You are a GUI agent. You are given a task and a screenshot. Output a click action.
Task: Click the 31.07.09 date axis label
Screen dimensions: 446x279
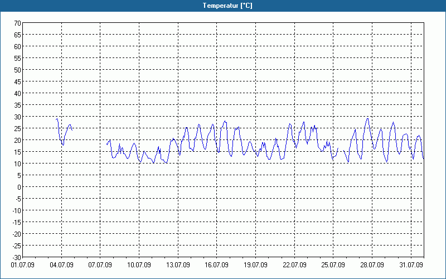411,265
